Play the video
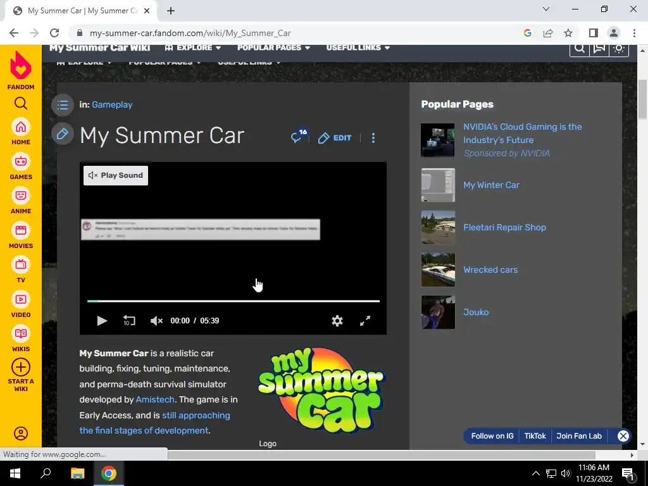Viewport: 648px width, 486px height. click(x=102, y=321)
